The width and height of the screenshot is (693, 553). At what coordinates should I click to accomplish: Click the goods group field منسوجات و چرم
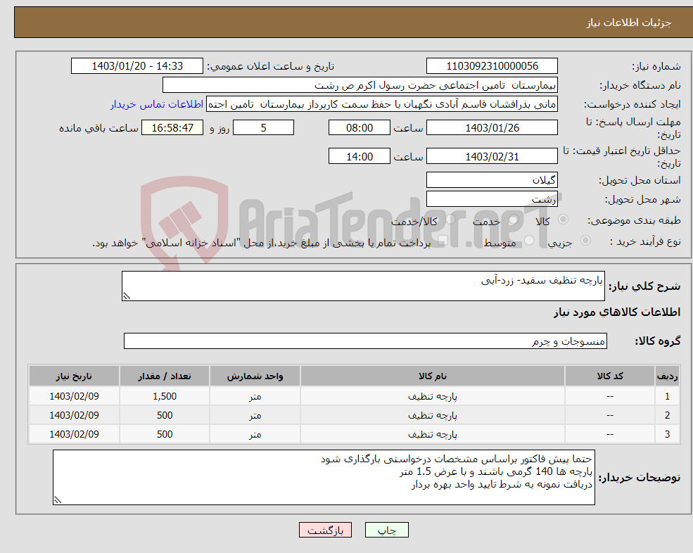(366, 341)
